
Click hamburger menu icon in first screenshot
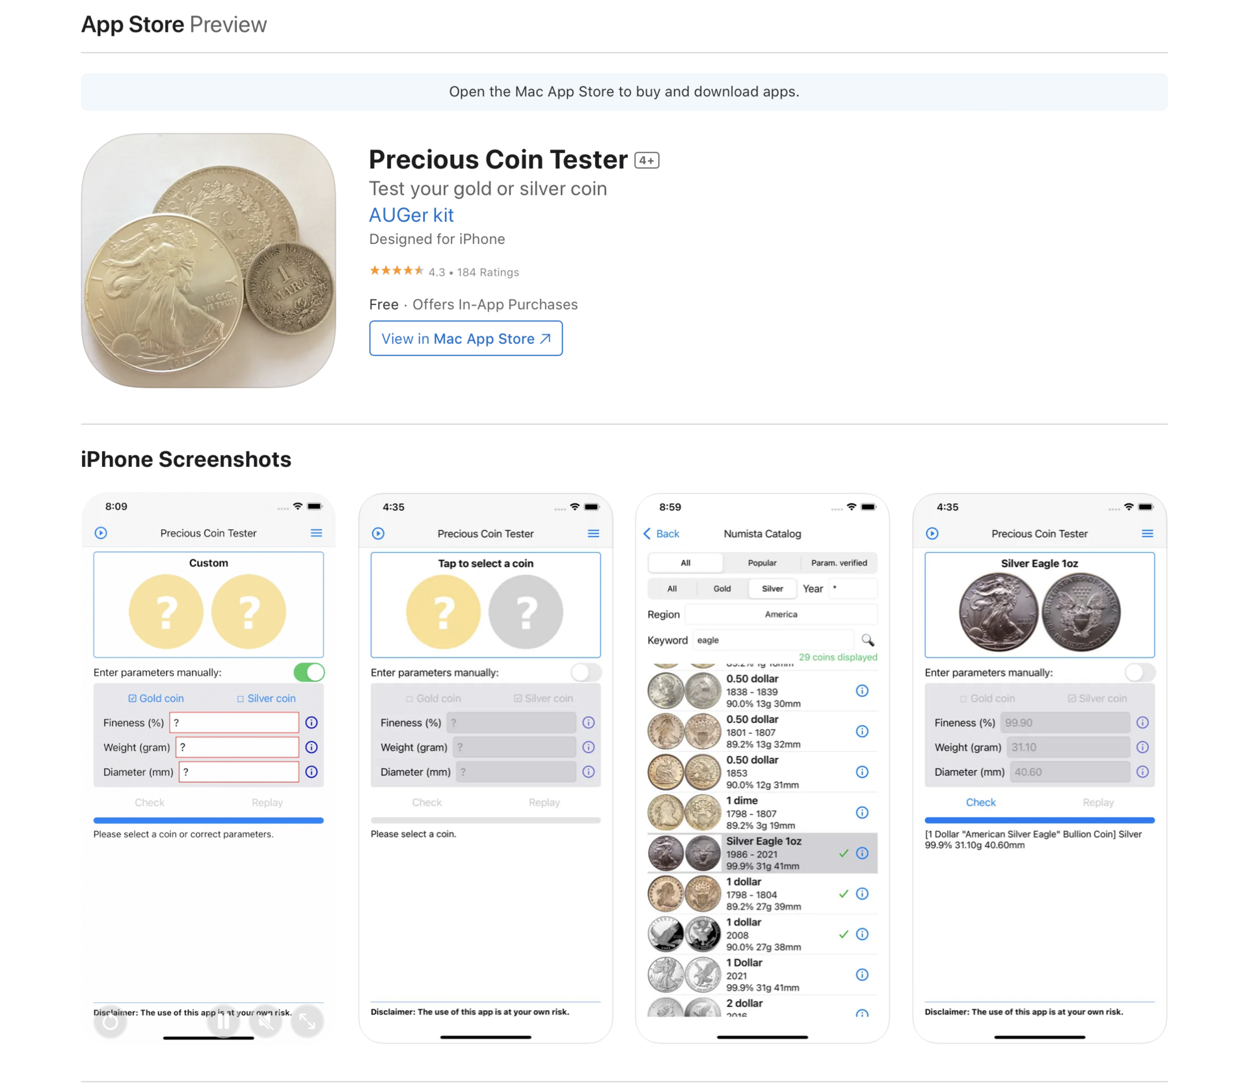(x=316, y=533)
